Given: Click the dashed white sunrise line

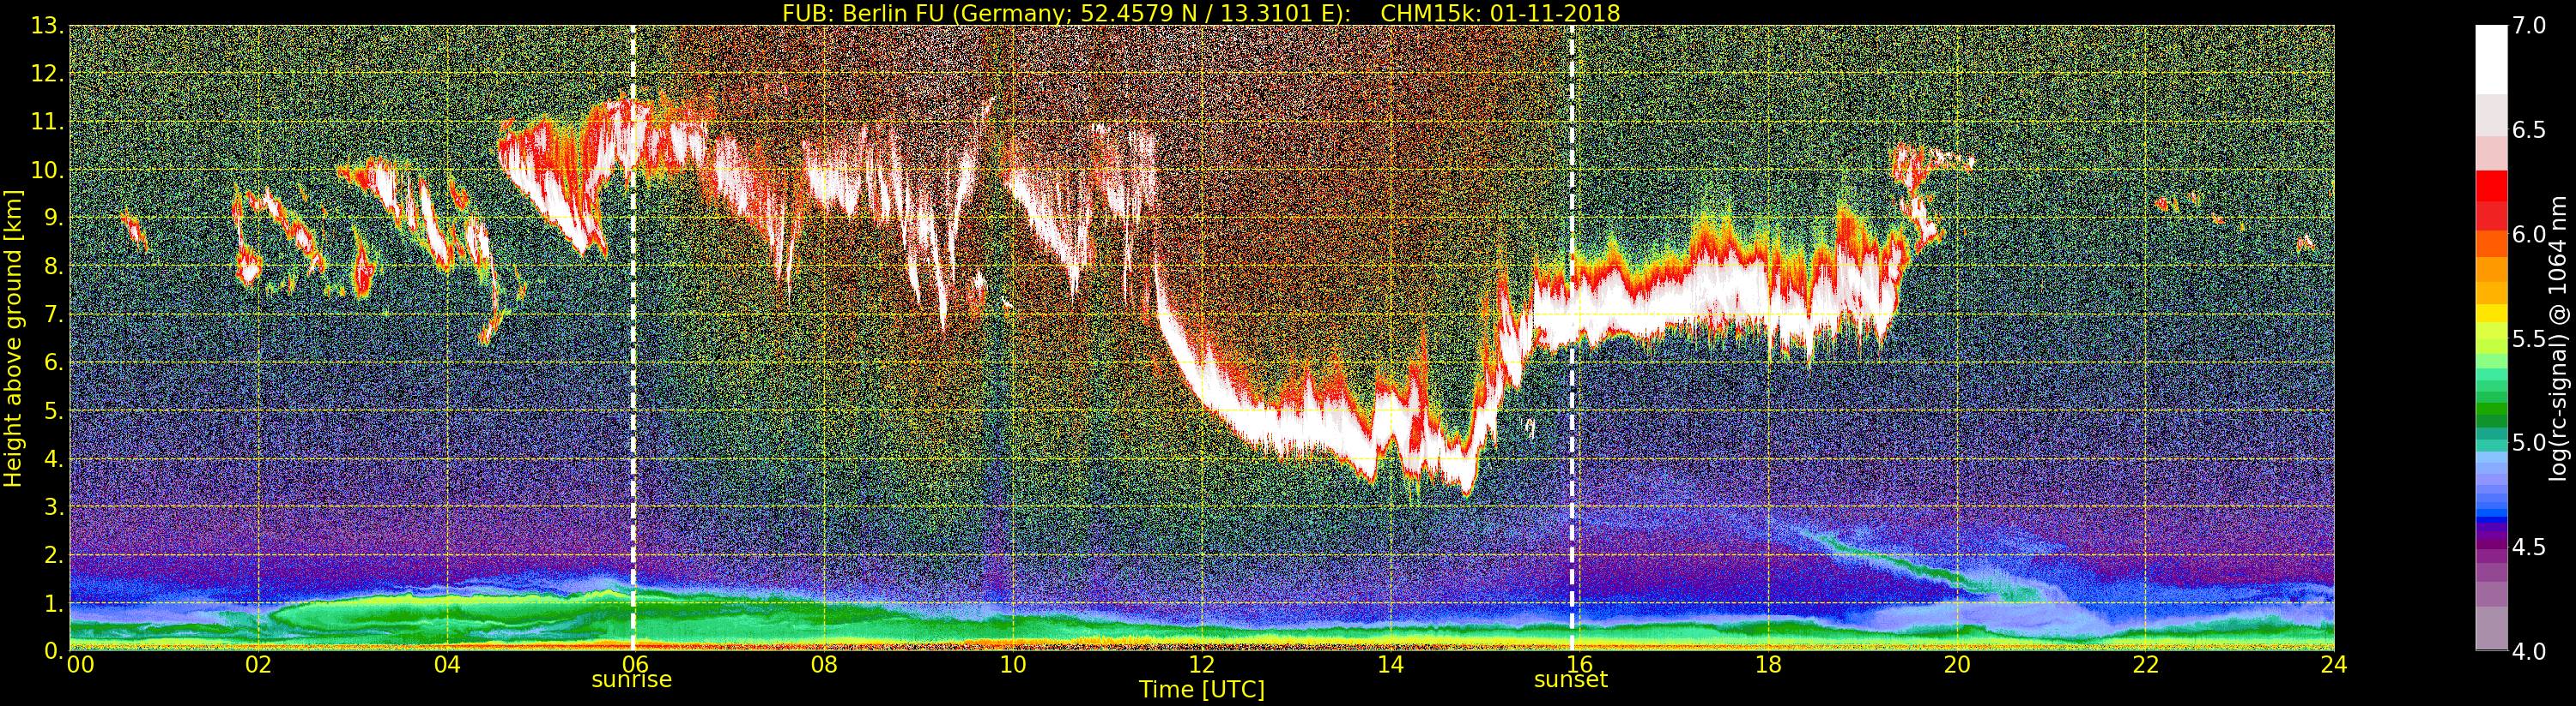Looking at the screenshot, I should point(633,338).
